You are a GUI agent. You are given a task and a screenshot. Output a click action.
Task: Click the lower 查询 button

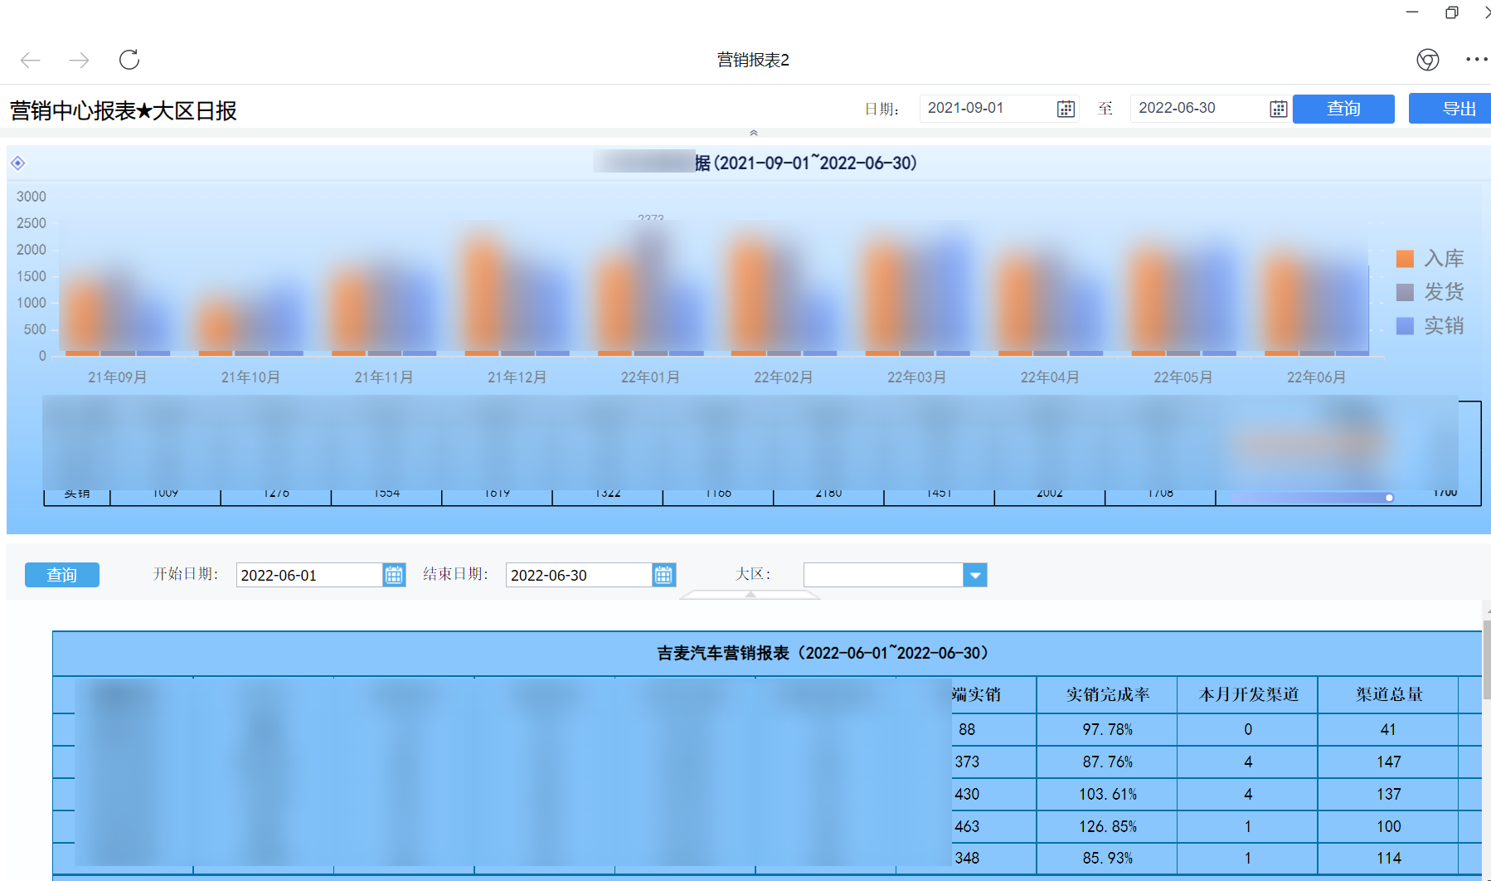[62, 575]
